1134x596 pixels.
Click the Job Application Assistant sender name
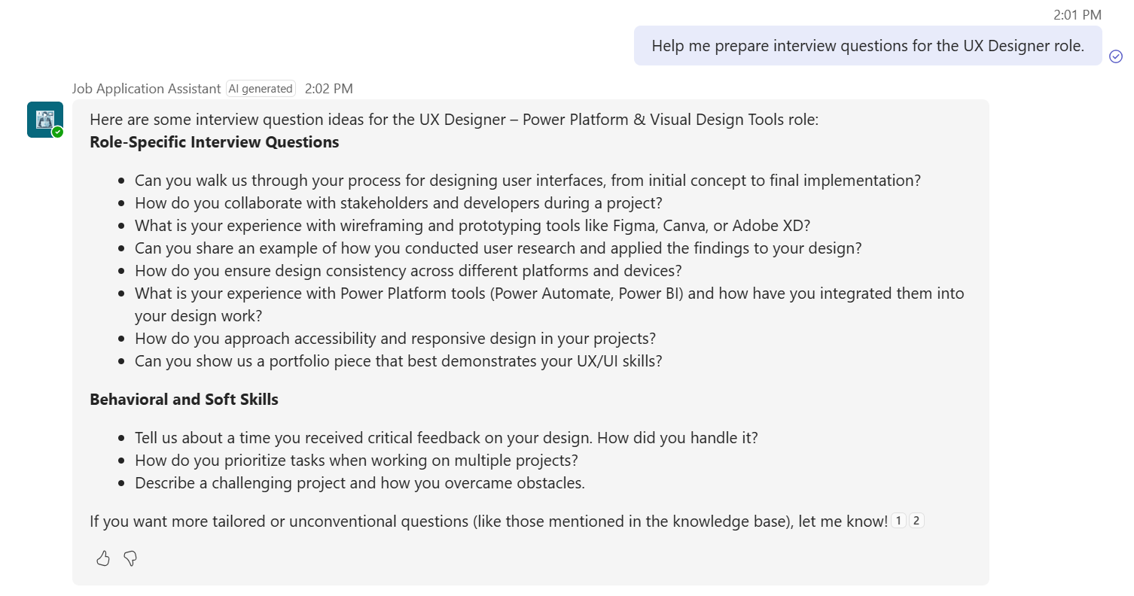[x=147, y=89]
